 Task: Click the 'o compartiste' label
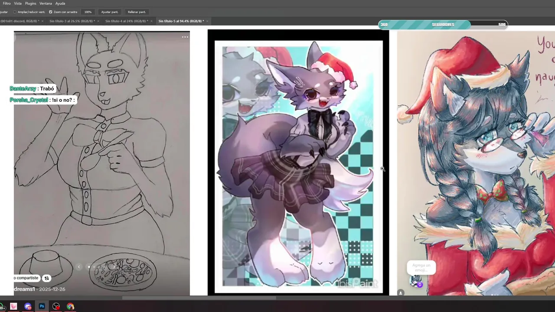click(x=26, y=278)
